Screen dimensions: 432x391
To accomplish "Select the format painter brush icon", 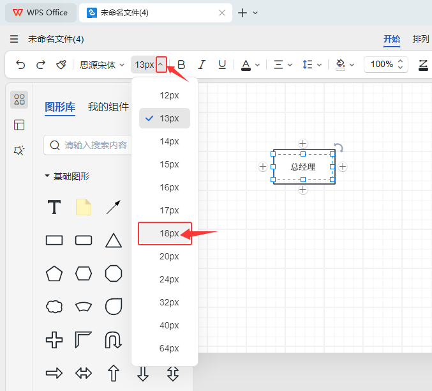I will pyautogui.click(x=61, y=65).
